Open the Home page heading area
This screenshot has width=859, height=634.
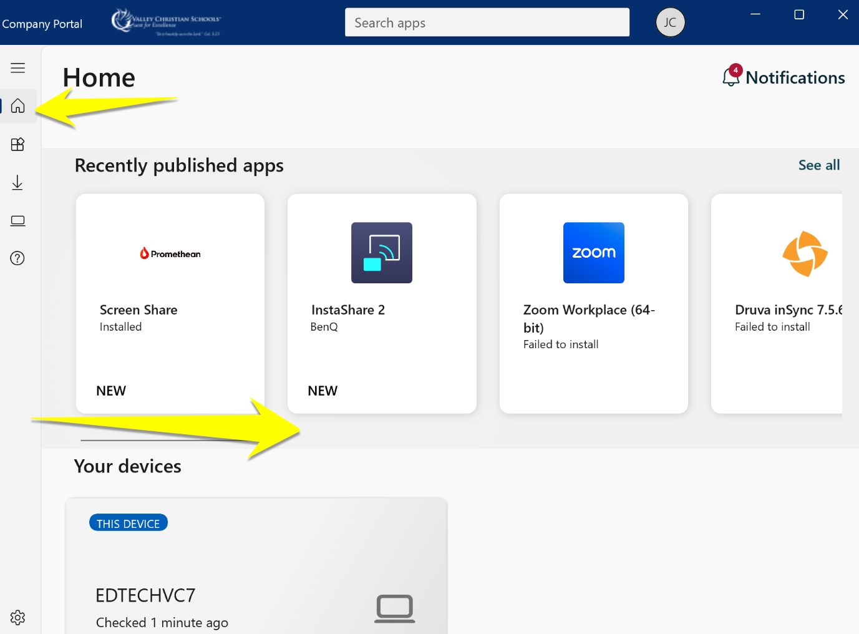point(98,77)
